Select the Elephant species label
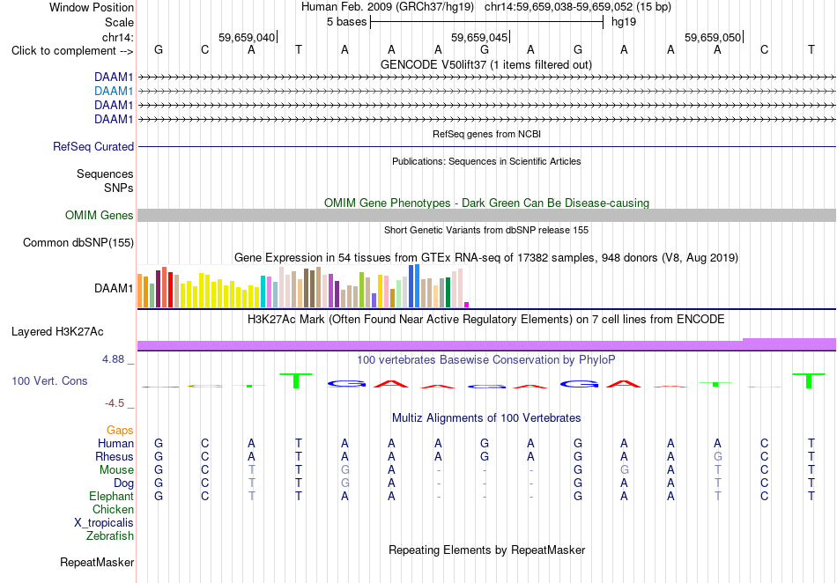The image size is (837, 583). tap(111, 496)
